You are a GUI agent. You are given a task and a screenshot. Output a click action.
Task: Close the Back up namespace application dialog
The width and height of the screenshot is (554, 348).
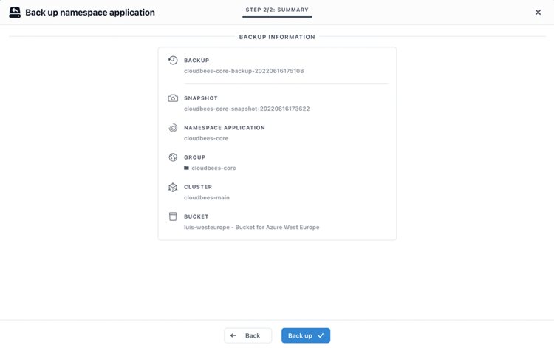point(538,13)
